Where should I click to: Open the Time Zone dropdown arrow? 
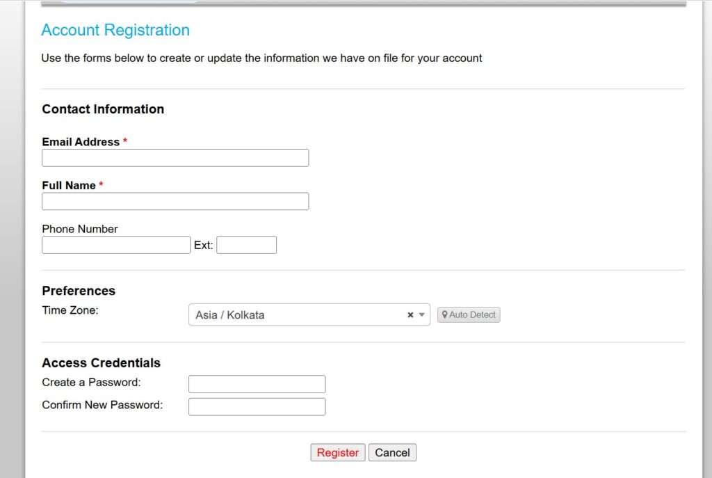(422, 315)
